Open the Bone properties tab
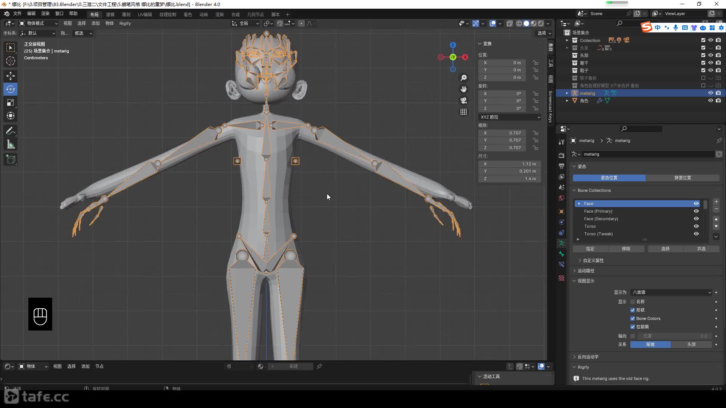 tap(562, 254)
